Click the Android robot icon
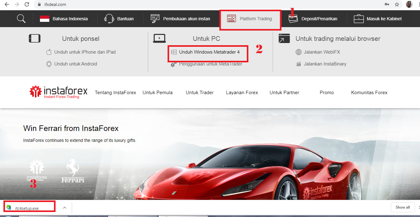The height and width of the screenshot is (217, 420). pos(49,64)
